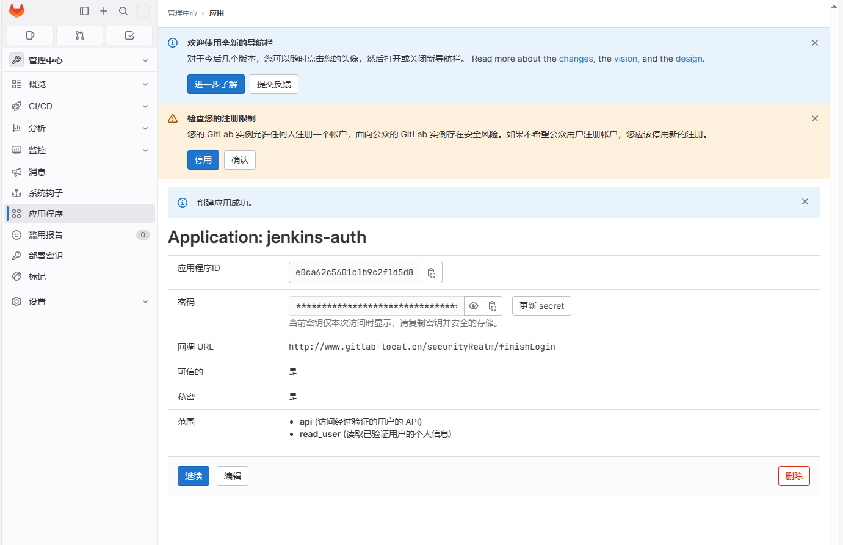The height and width of the screenshot is (545, 843).
Task: Click 停用 to disable sign-ups
Action: pos(203,160)
